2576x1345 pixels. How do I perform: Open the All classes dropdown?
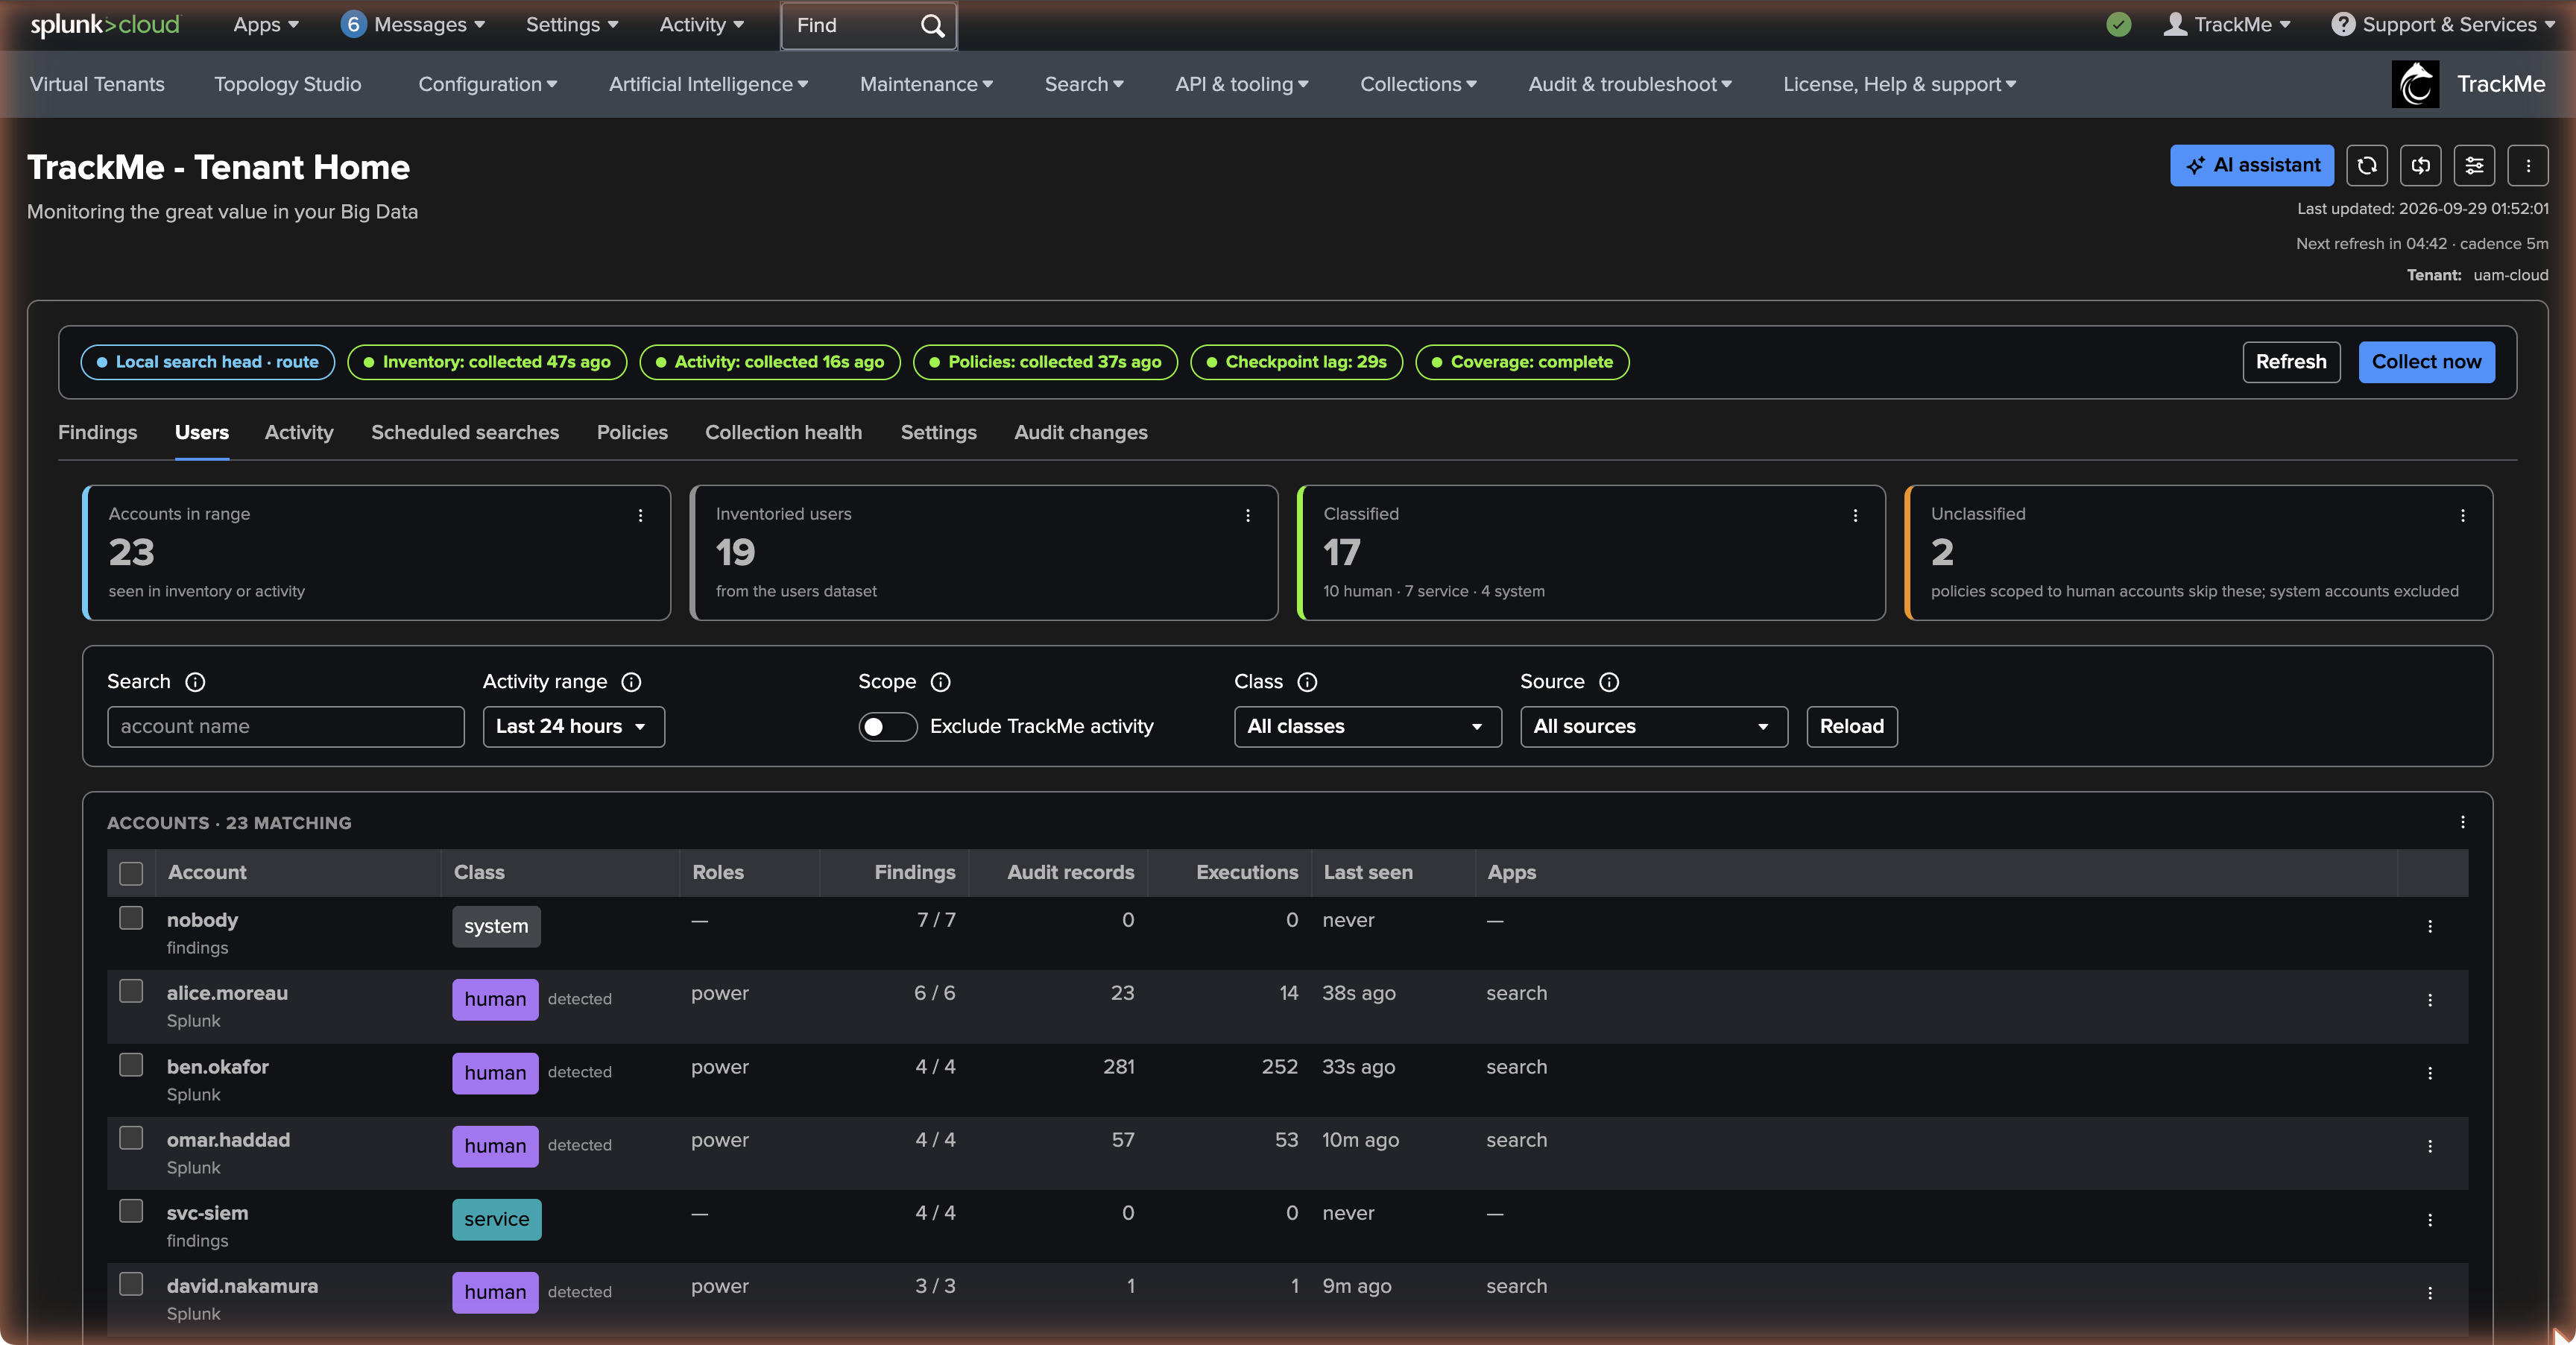pyautogui.click(x=1367, y=727)
